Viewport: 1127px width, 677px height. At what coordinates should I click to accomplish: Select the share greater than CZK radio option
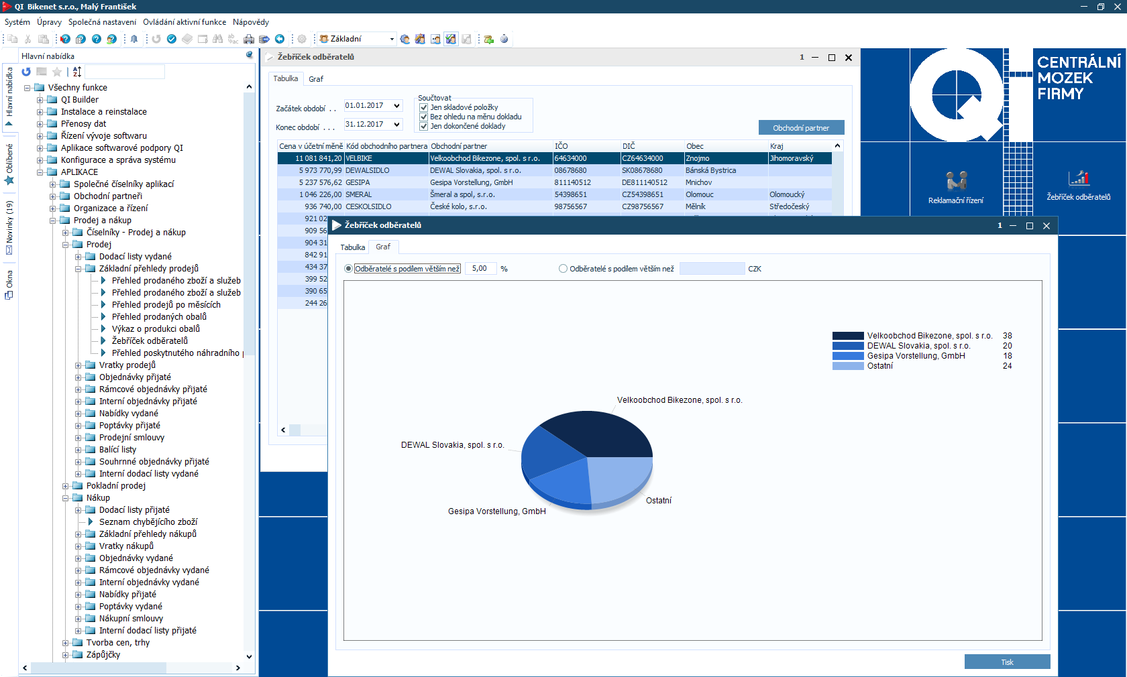click(x=563, y=269)
